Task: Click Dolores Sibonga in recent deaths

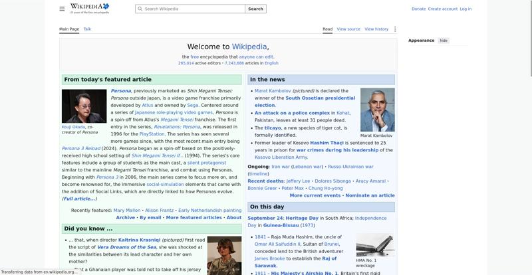Action: (x=333, y=181)
